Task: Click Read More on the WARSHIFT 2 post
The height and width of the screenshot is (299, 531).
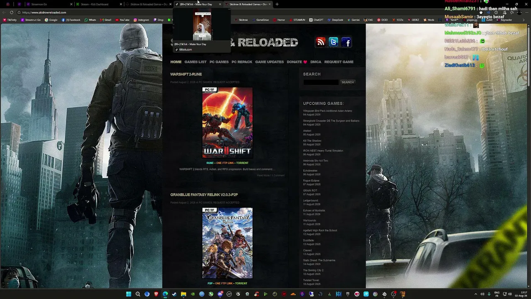Action: tap(263, 175)
